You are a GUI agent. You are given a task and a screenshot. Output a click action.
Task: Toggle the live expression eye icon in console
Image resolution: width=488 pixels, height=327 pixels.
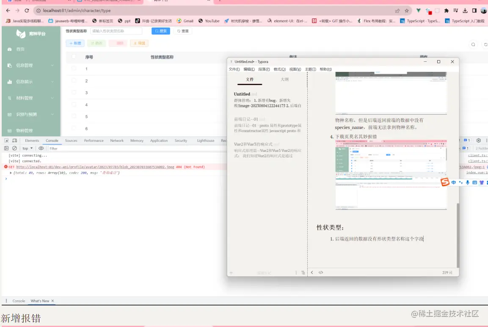pos(41,148)
